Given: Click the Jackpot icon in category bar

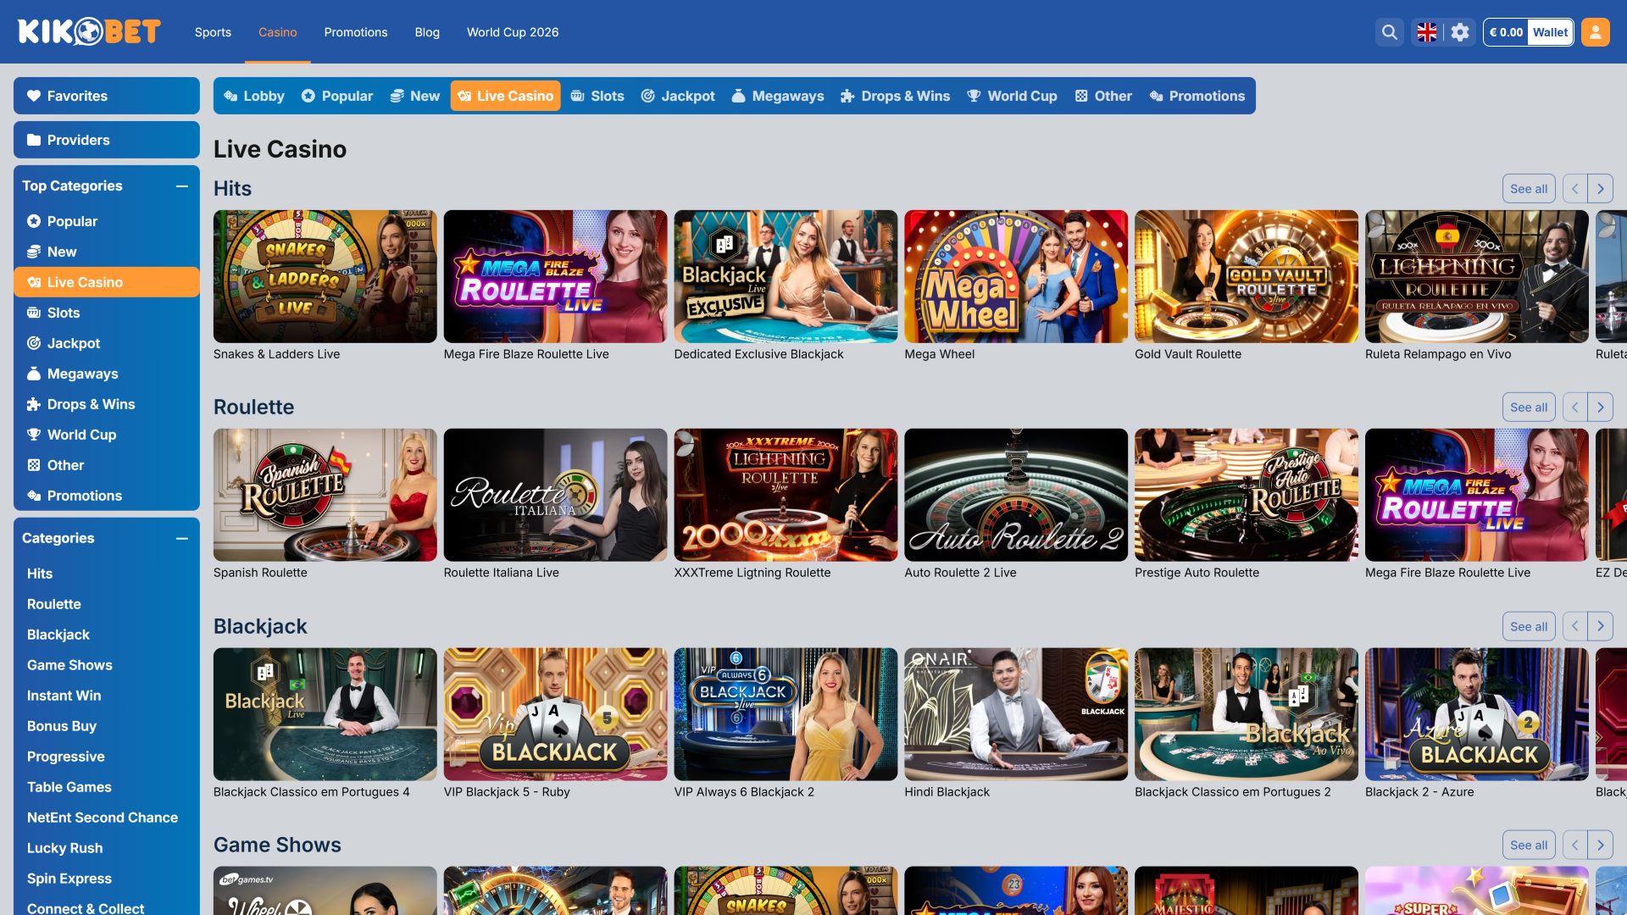Looking at the screenshot, I should (648, 96).
